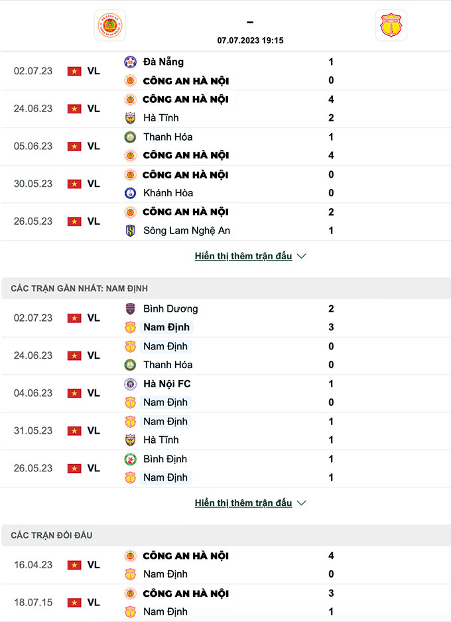The image size is (451, 622).
Task: Open the 18.07.15 head-to-head match date
Action: point(33,603)
